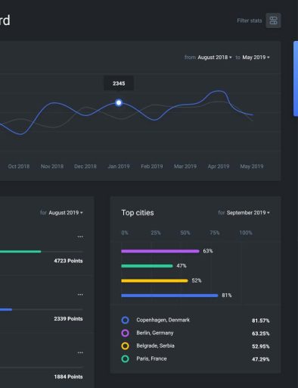This screenshot has width=298, height=388.
Task: Select the purple 63% bar
Action: (x=160, y=251)
